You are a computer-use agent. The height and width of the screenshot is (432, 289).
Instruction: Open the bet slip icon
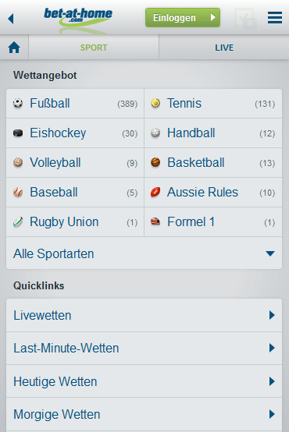pos(245,19)
